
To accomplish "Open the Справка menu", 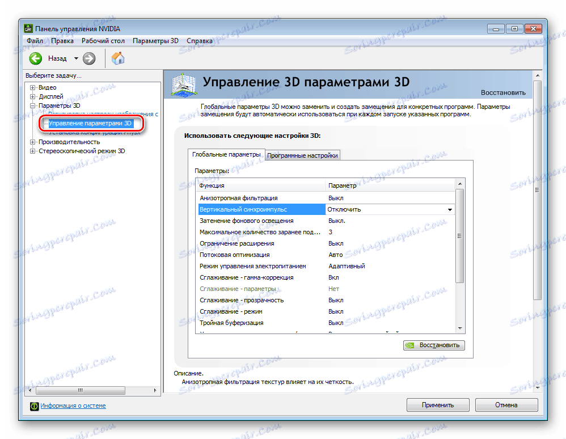I will click(199, 41).
